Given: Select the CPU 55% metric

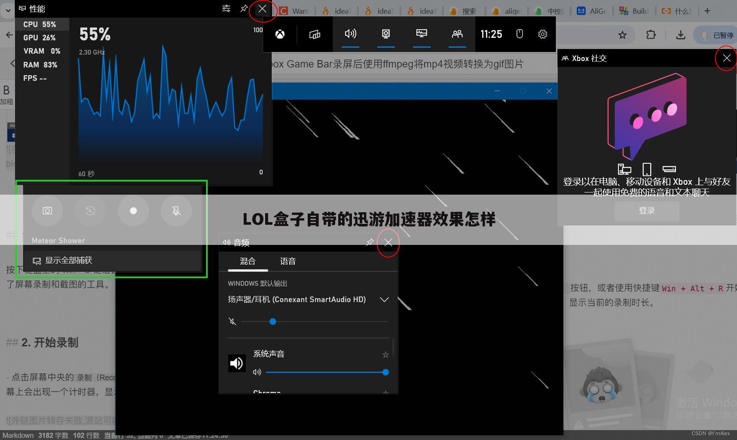Looking at the screenshot, I should 42,24.
